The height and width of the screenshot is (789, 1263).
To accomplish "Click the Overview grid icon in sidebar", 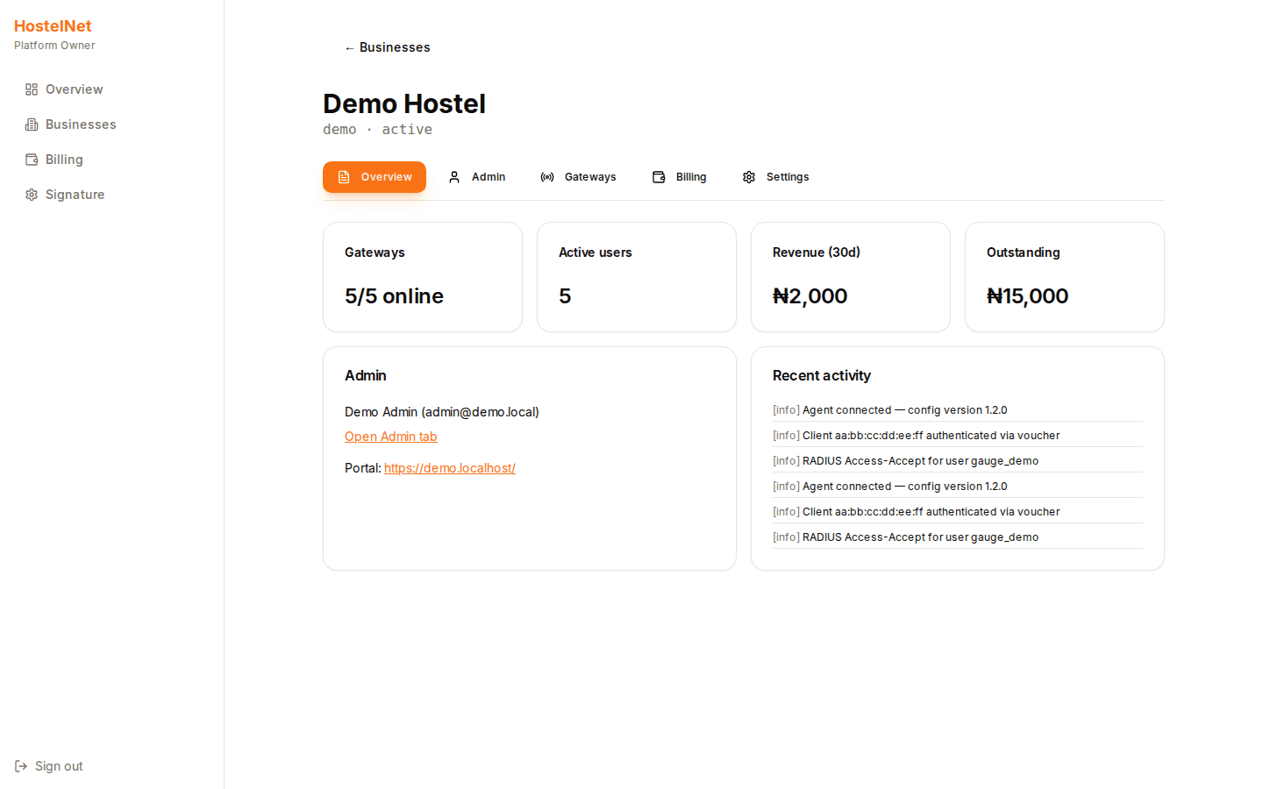I will (x=32, y=89).
